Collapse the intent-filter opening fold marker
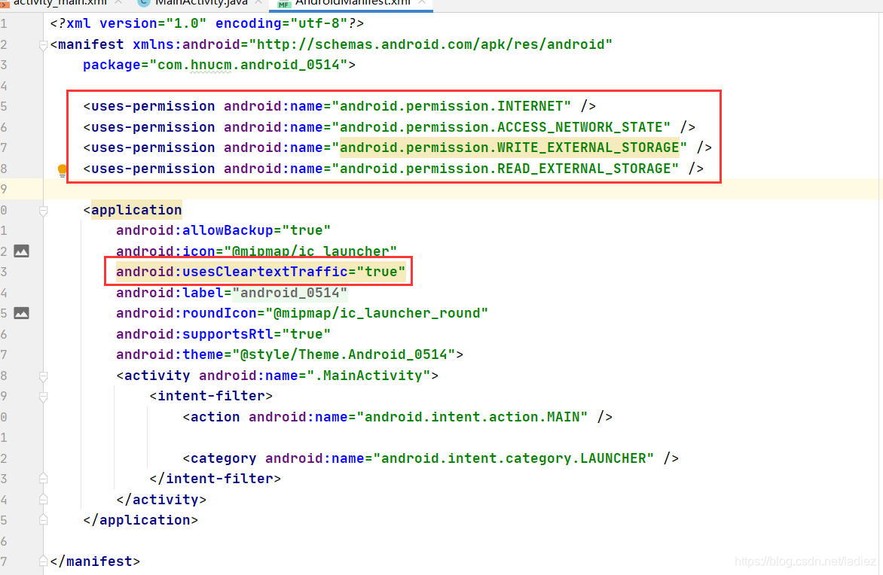 point(44,397)
